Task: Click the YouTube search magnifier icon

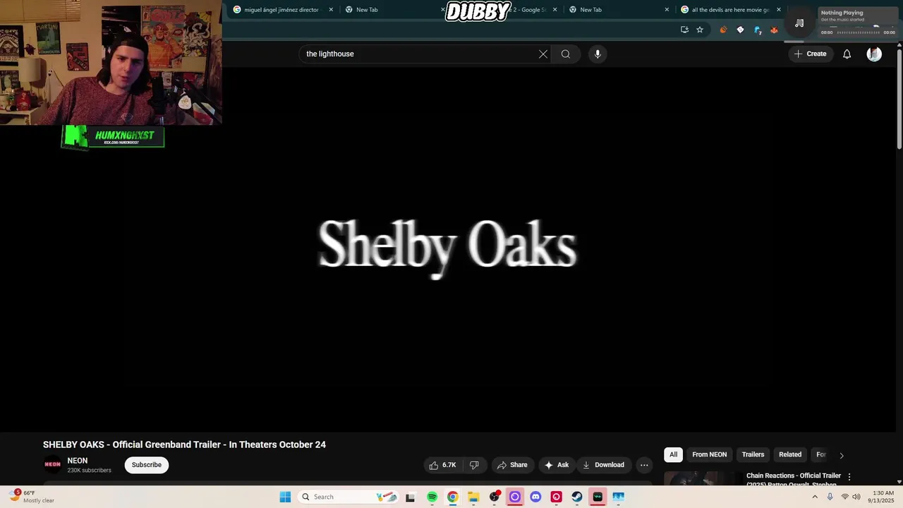Action: pyautogui.click(x=566, y=54)
